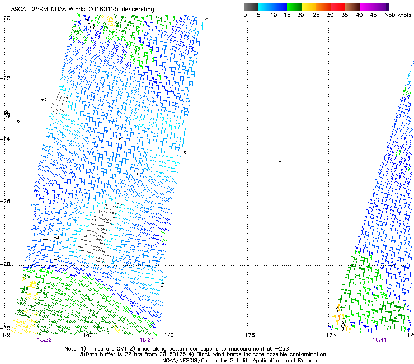Pick the brown 35-40 knots legend segment
414x364 pixels.
click(352, 7)
